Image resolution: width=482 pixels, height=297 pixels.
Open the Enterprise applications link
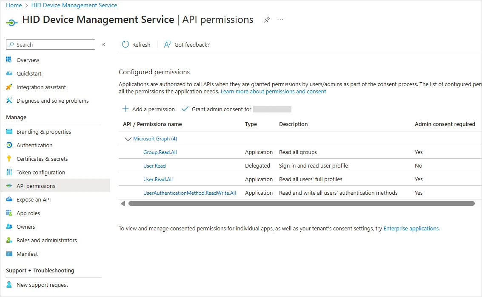coord(411,228)
